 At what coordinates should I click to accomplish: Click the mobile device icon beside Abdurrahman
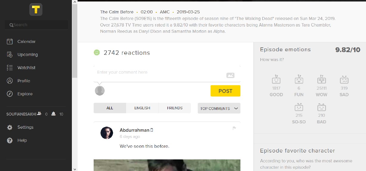152,130
